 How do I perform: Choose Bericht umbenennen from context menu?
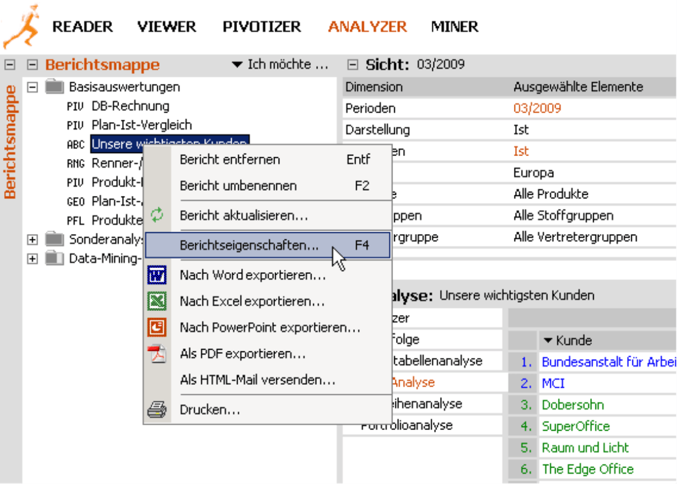coord(268,185)
